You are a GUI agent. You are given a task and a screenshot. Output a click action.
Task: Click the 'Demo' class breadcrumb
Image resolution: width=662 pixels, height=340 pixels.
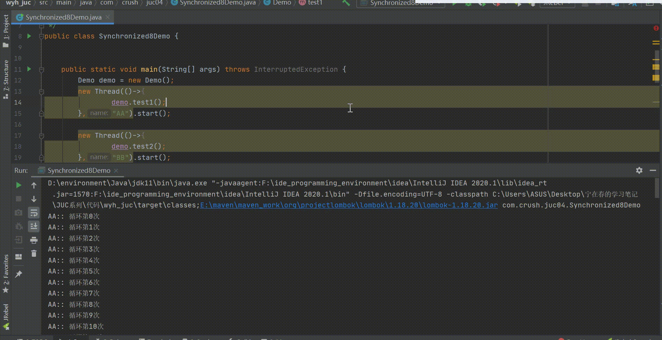point(278,3)
